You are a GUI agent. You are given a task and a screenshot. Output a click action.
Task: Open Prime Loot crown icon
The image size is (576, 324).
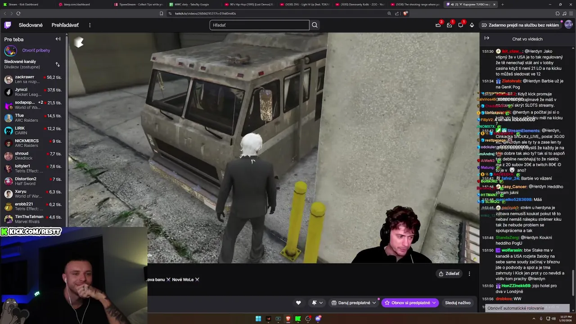coord(438,25)
